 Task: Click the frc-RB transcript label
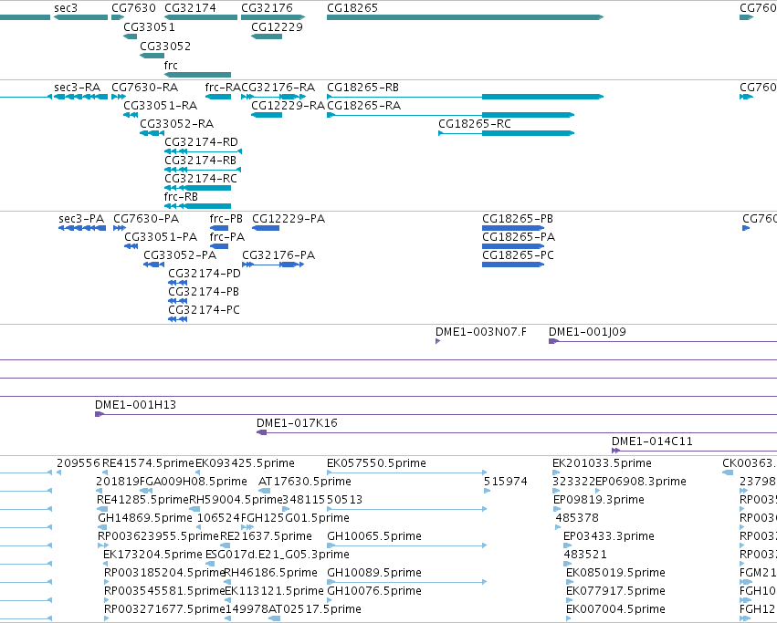point(182,197)
